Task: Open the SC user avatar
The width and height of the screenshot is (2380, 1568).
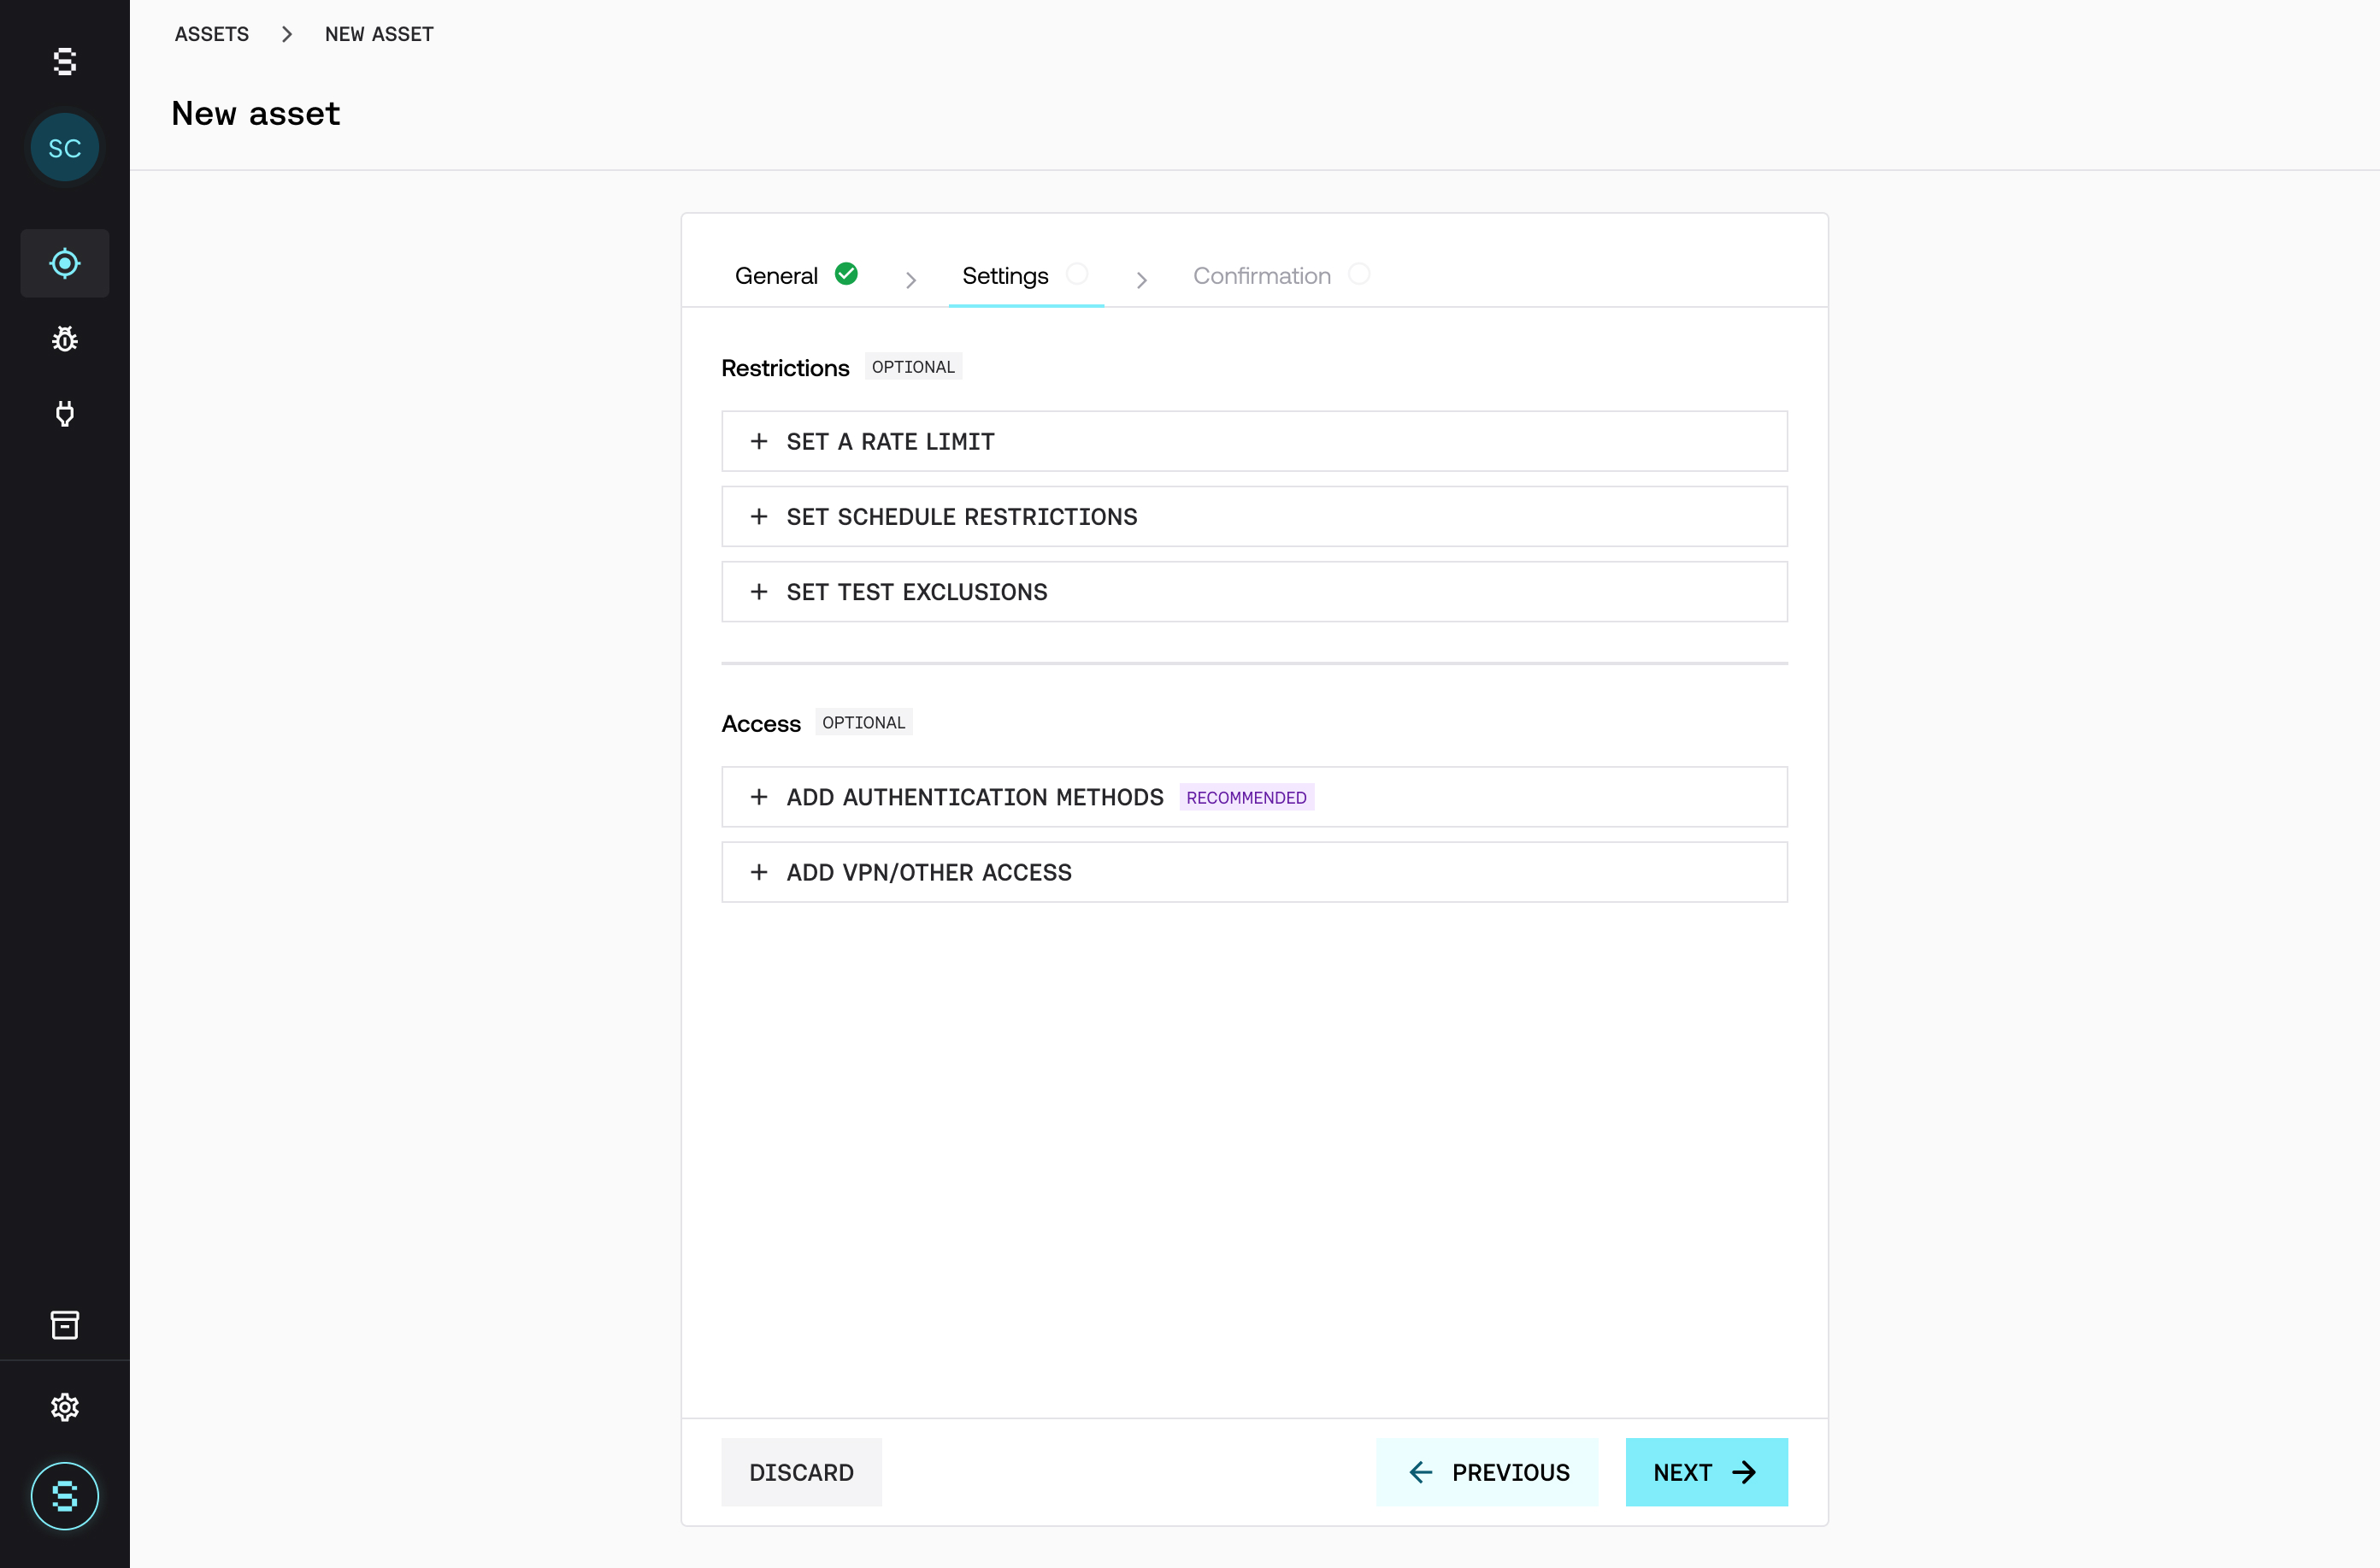Action: click(x=65, y=148)
